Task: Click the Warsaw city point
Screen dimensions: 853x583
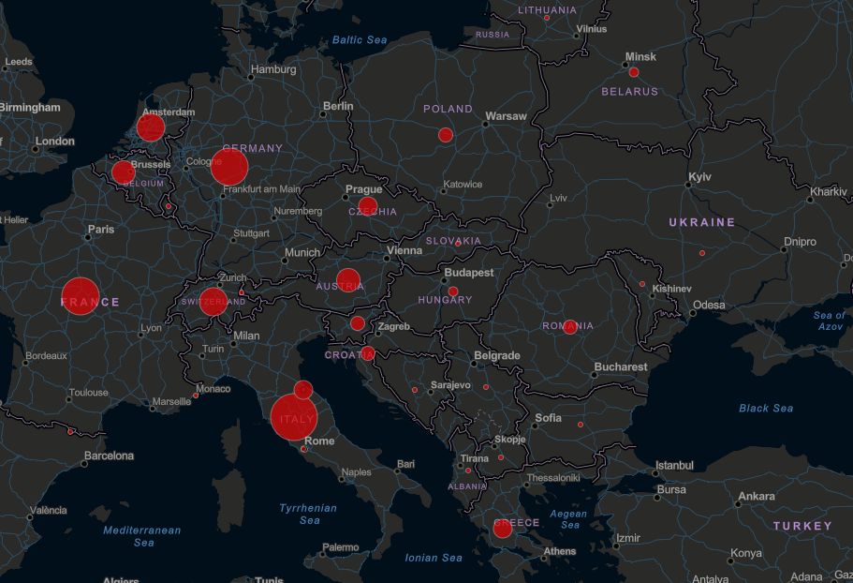Action: pos(486,124)
